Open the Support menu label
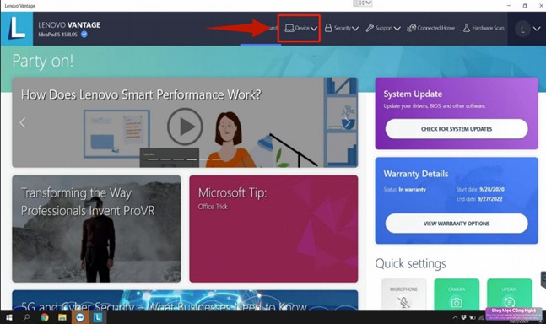Screen dimensions: 546x324 pyautogui.click(x=384, y=28)
